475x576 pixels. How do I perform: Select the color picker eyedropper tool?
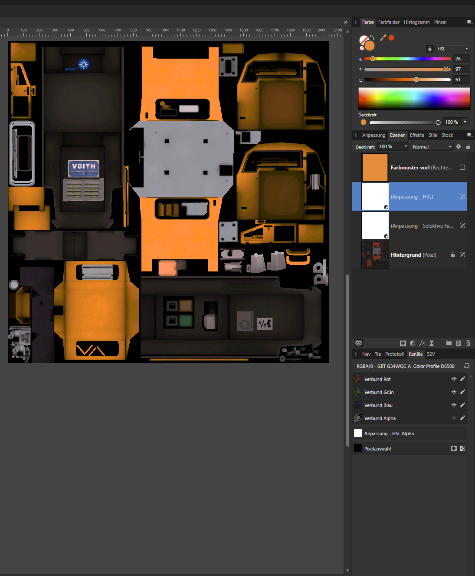[383, 38]
